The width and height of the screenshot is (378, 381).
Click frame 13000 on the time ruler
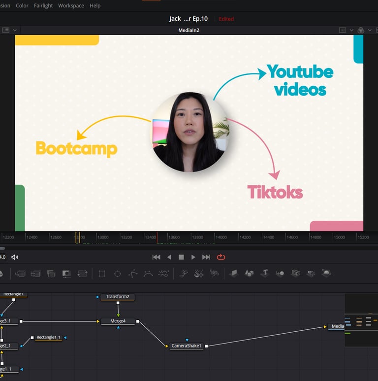point(103,237)
